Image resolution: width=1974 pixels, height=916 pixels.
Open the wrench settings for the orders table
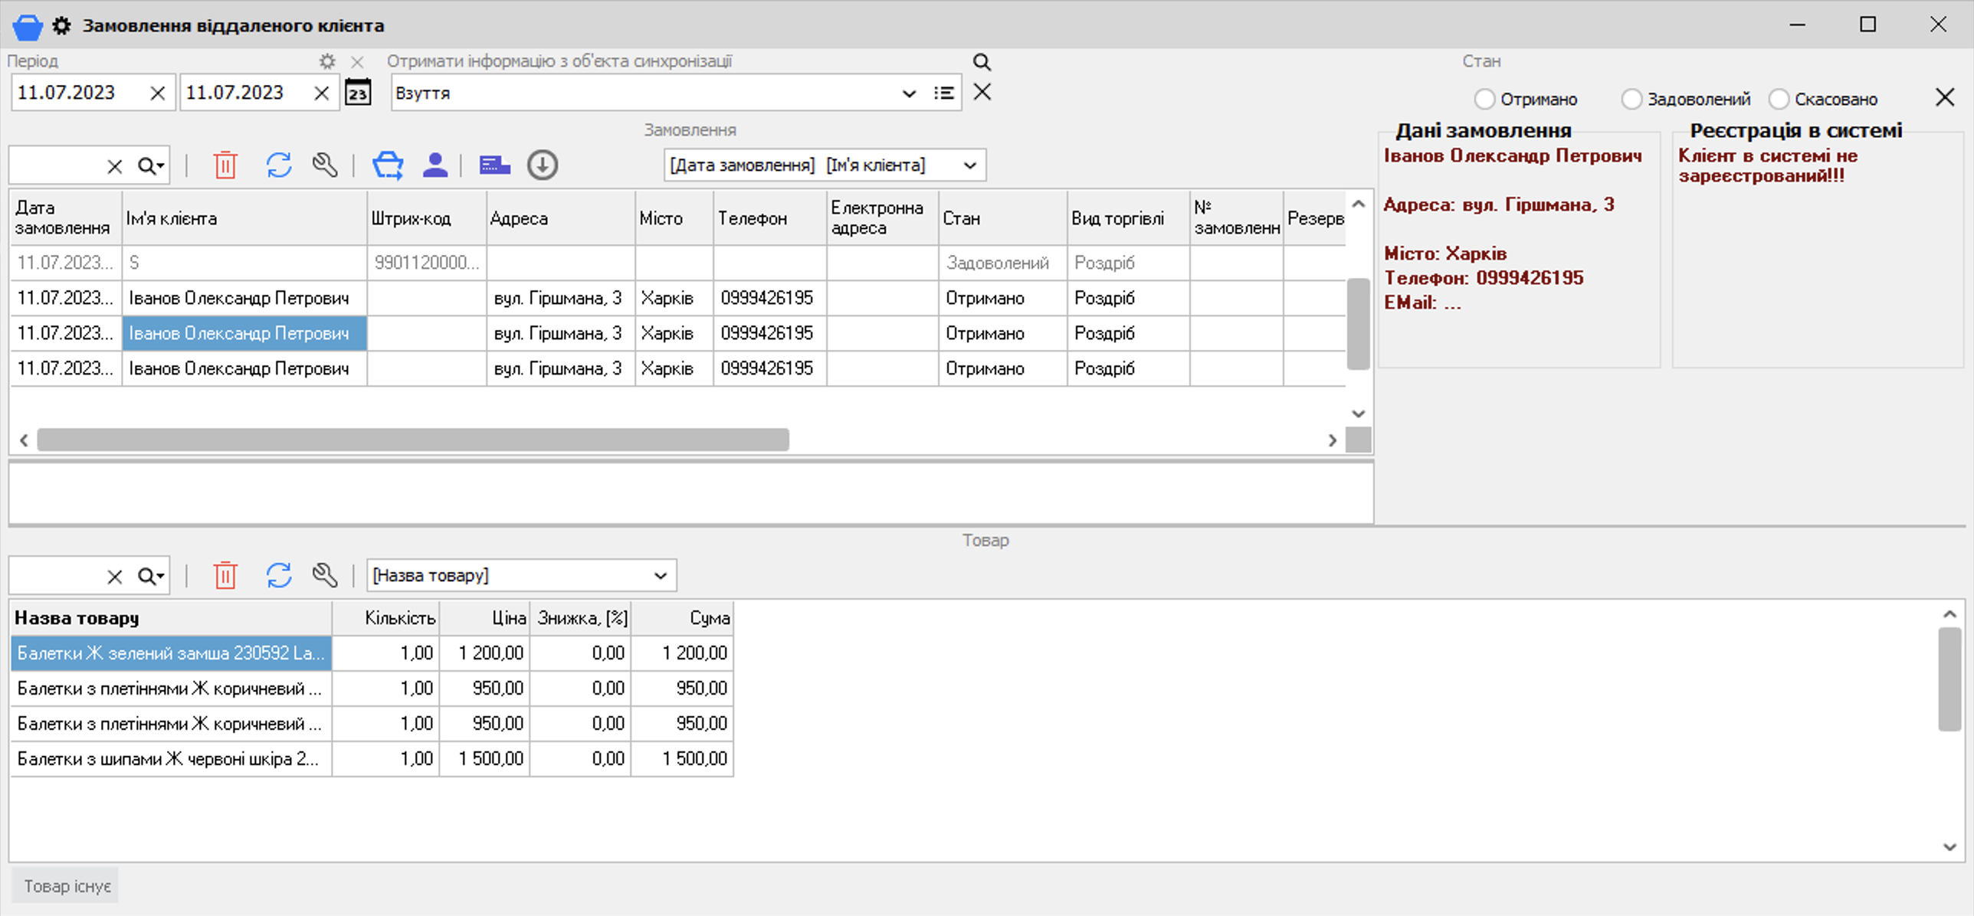tap(325, 165)
